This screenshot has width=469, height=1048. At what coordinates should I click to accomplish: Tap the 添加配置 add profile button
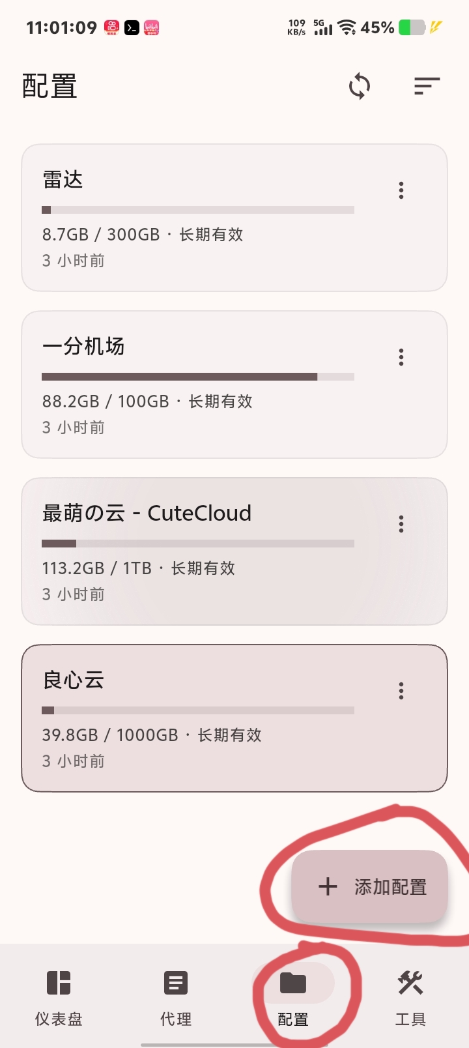pos(370,886)
